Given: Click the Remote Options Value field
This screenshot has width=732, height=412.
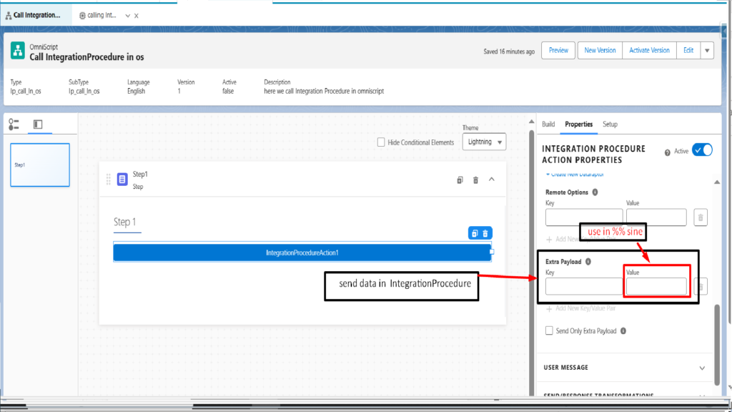Looking at the screenshot, I should (656, 217).
